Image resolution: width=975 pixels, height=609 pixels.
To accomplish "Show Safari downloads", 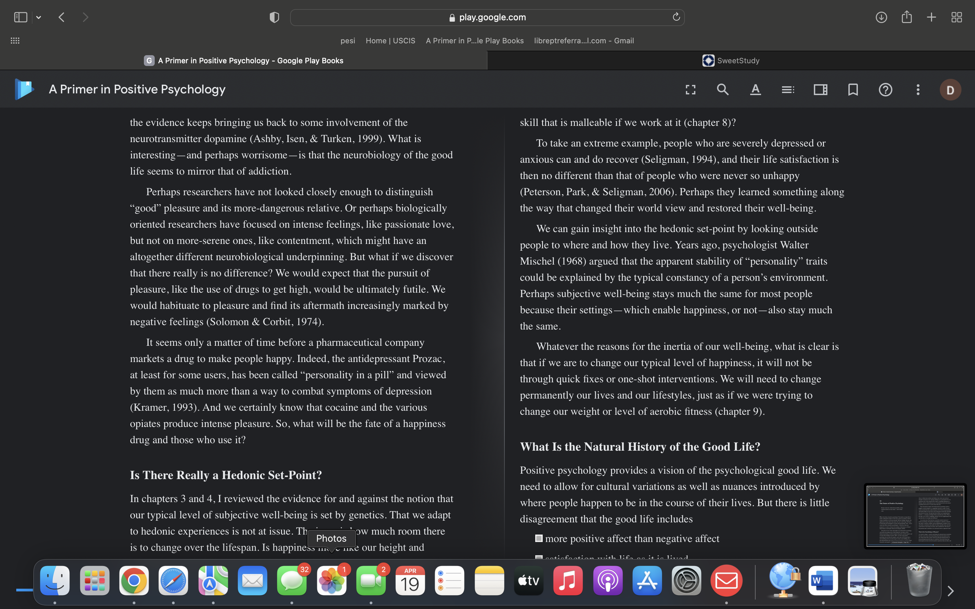I will click(881, 17).
